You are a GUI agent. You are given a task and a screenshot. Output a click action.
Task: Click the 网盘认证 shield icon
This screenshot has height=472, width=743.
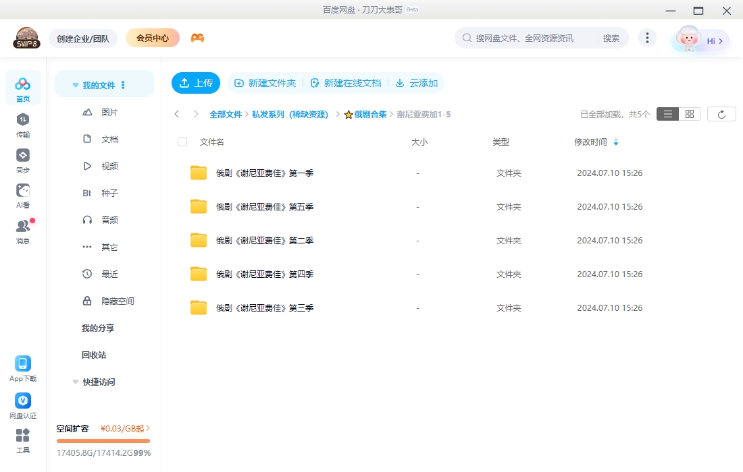tap(23, 405)
